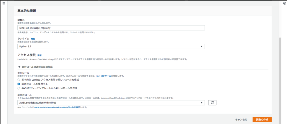Screen dimensions: 287x124
Task: Choose AWS ポリシーテンプレートから新しいロールを作成 option
Action: 19,88
